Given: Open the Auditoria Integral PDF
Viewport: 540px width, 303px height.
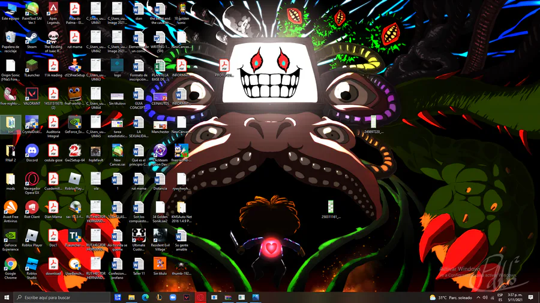Looking at the screenshot, I should 53,127.
